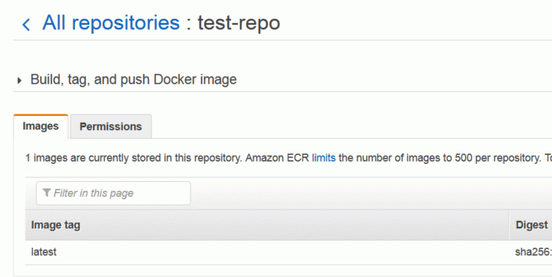
Task: Sort by the Image tag column header
Action: [x=55, y=225]
